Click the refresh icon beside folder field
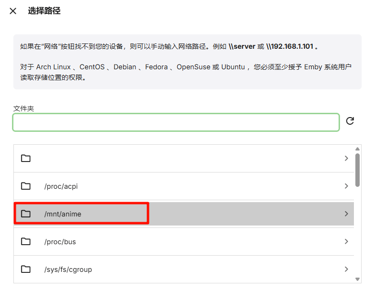This screenshot has height=291, width=375. click(350, 121)
